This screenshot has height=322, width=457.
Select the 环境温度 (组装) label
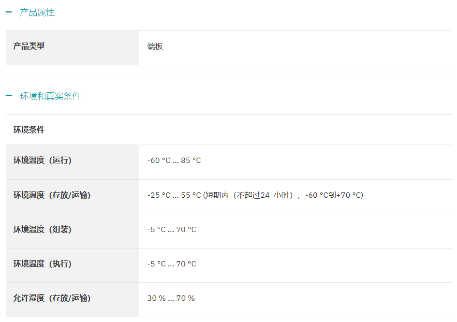42,229
